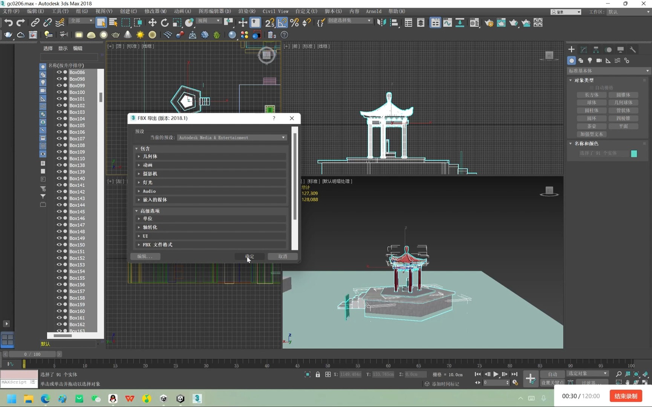Open the 文件(F) menu
Image resolution: width=652 pixels, height=407 pixels.
coord(11,11)
